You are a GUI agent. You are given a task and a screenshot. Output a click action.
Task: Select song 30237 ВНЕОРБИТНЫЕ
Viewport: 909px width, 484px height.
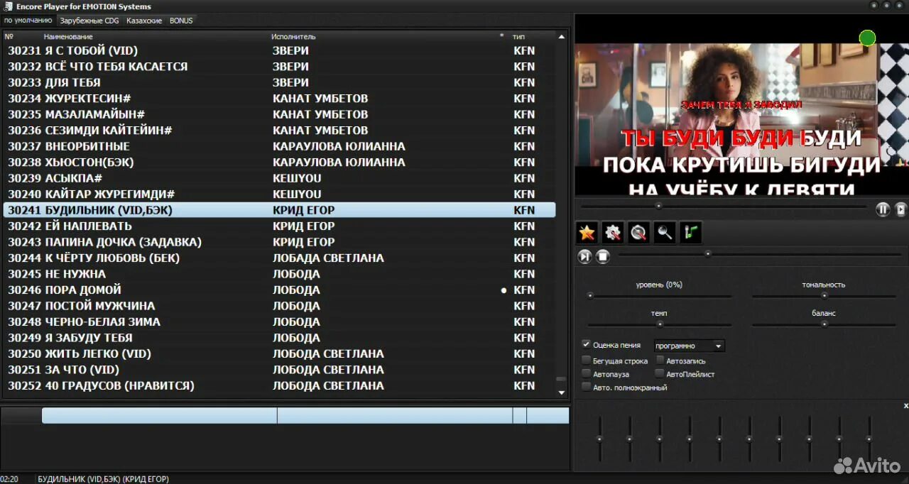[279, 146]
